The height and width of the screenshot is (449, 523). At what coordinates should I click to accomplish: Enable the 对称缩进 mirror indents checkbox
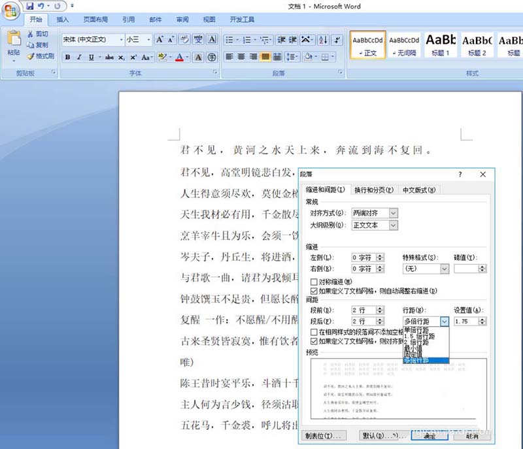(314, 282)
